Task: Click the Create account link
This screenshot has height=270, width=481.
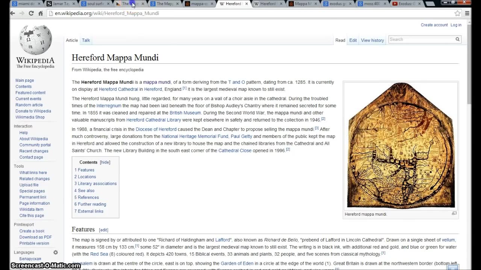Action: [x=434, y=25]
